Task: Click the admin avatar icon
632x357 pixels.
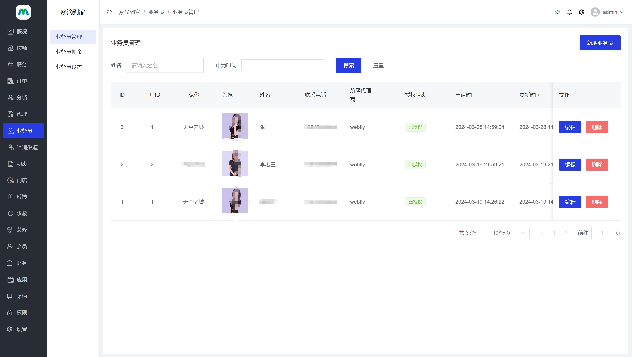Action: coord(595,12)
